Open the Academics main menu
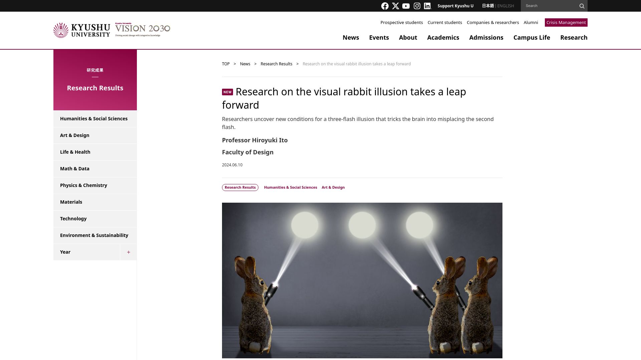The height and width of the screenshot is (360, 641). pyautogui.click(x=443, y=38)
